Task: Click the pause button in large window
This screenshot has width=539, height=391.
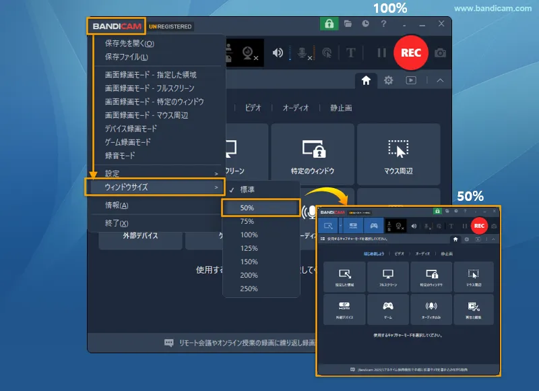Action: click(x=381, y=53)
